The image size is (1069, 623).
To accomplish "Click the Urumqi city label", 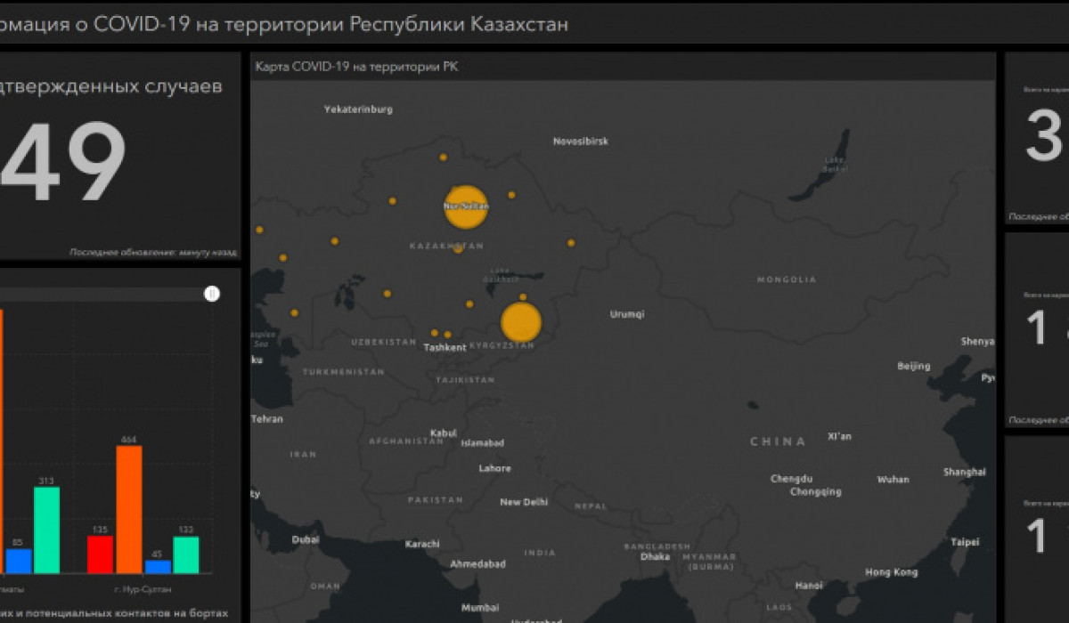I will [x=627, y=314].
